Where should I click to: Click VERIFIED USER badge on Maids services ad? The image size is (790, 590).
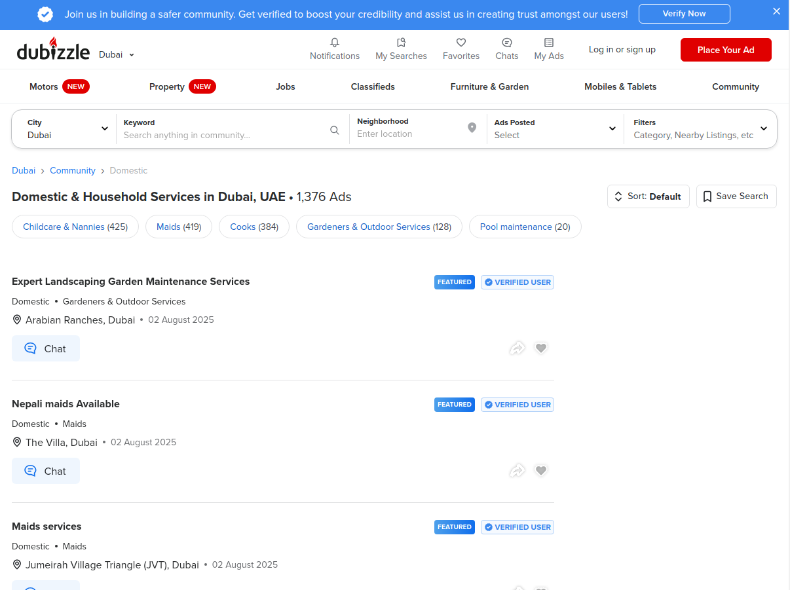[x=517, y=527]
